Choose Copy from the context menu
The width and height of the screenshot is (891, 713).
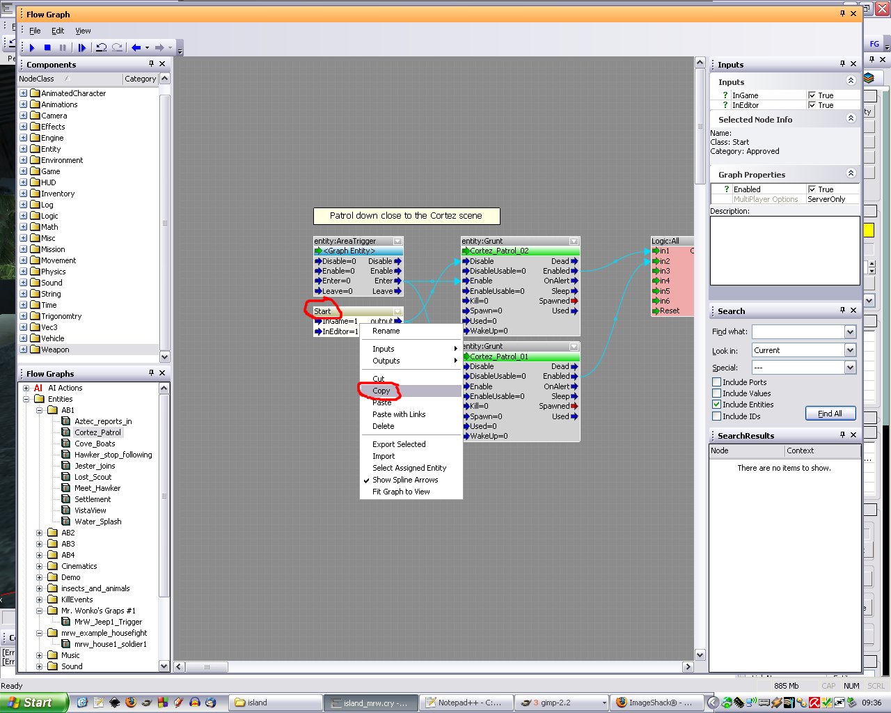381,391
